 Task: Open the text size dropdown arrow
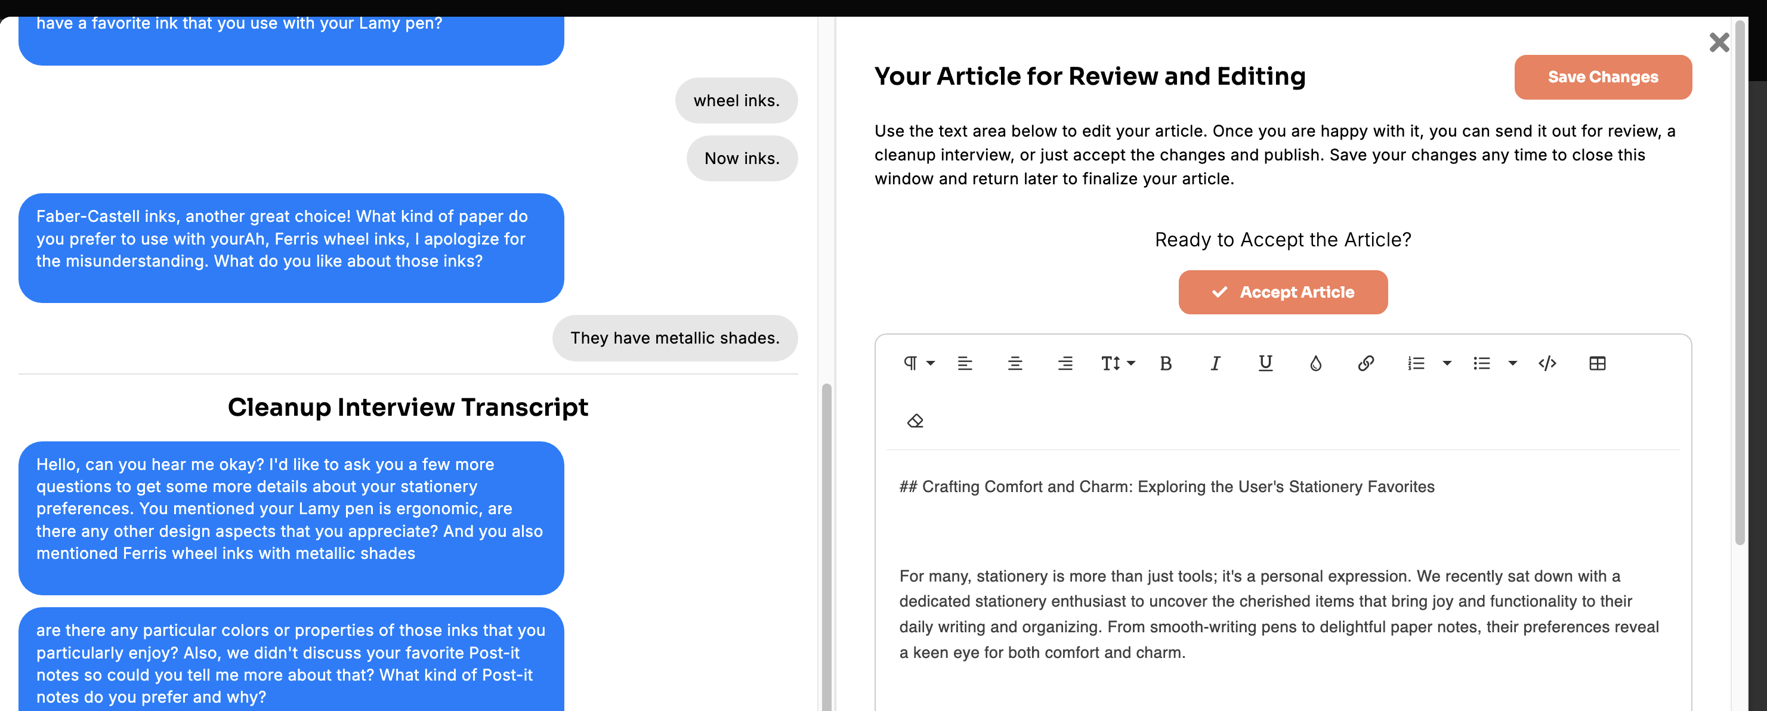[x=1131, y=363]
